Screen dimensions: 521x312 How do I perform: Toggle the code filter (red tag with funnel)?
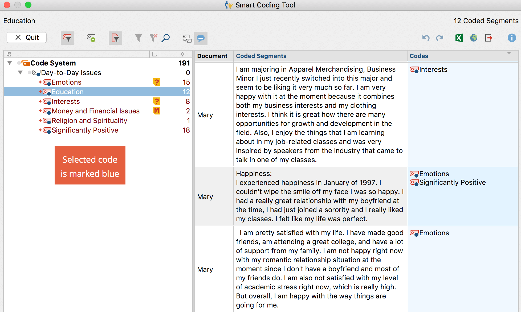67,38
